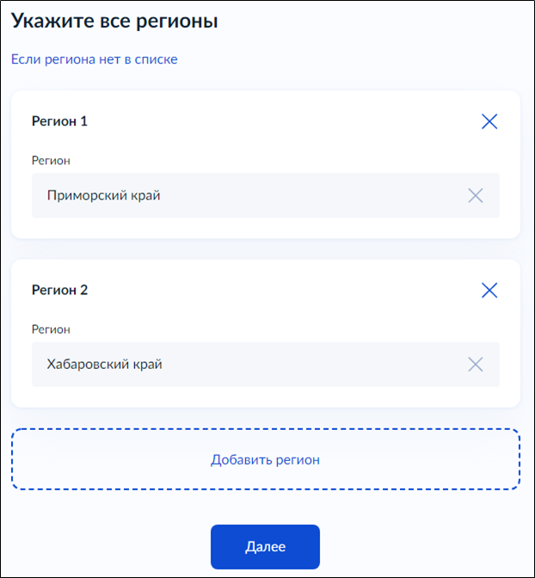Click the Добавить регион button
Screen dimensions: 535x578
[x=265, y=459]
